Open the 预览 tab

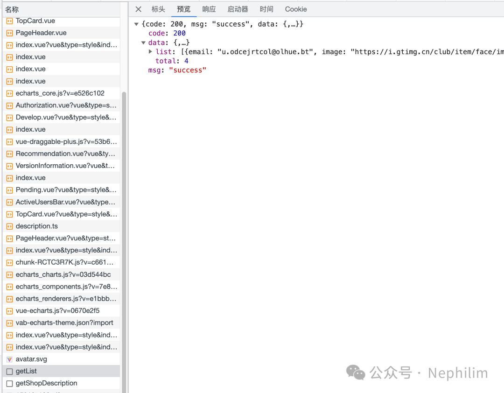coord(183,9)
